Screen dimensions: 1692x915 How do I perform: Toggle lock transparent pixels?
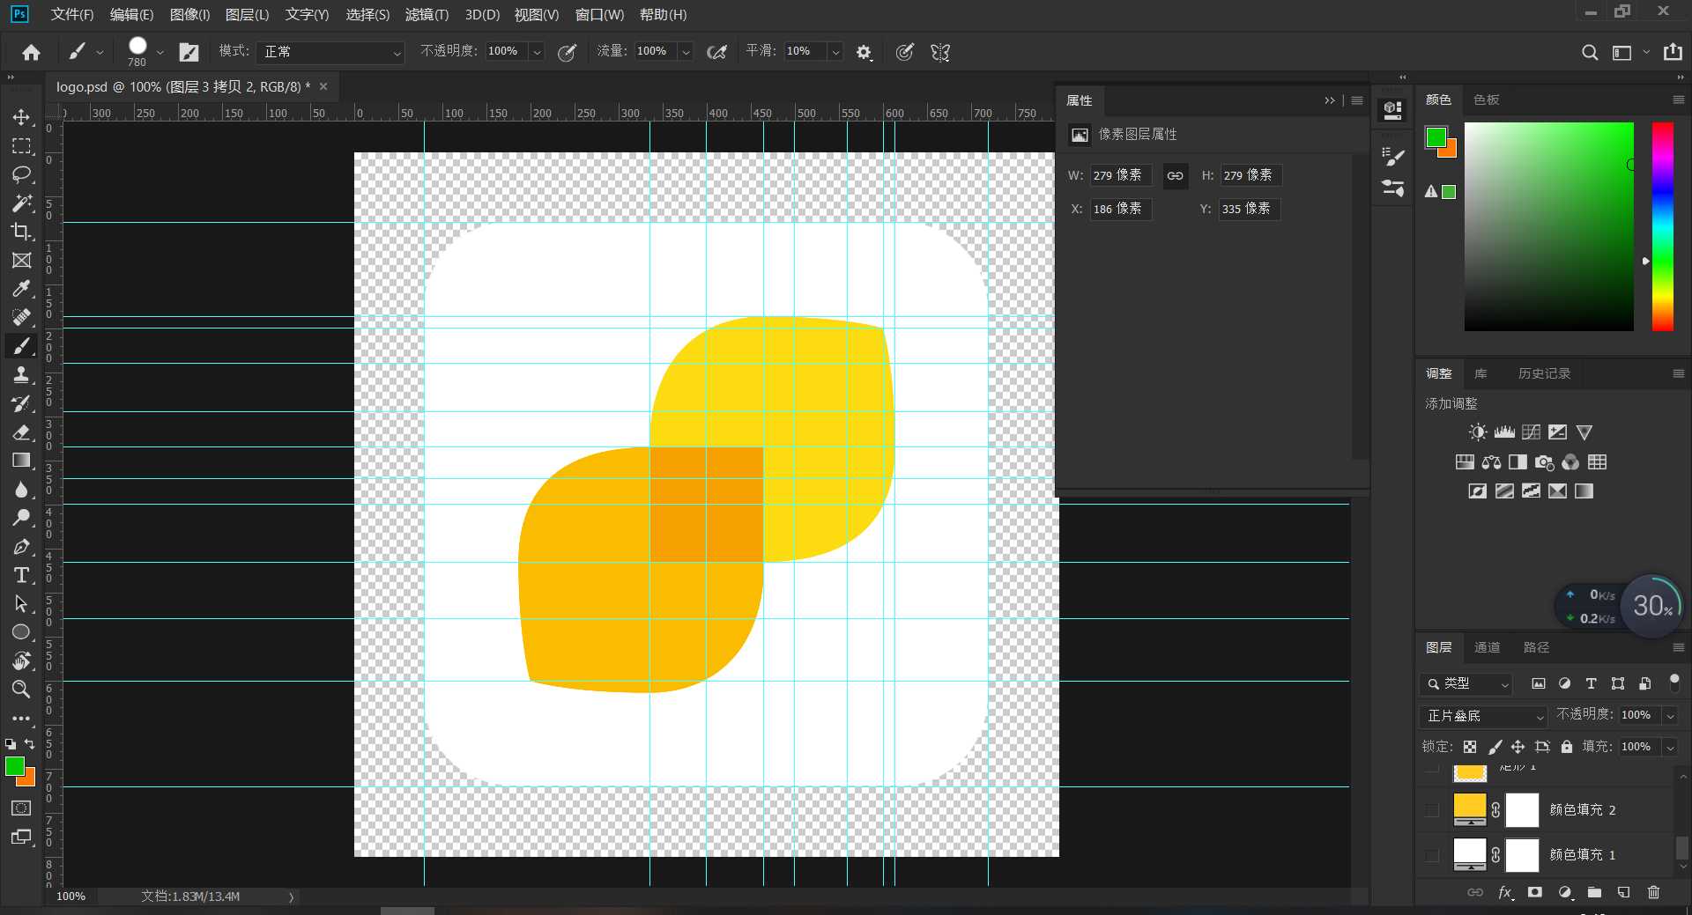click(1470, 747)
